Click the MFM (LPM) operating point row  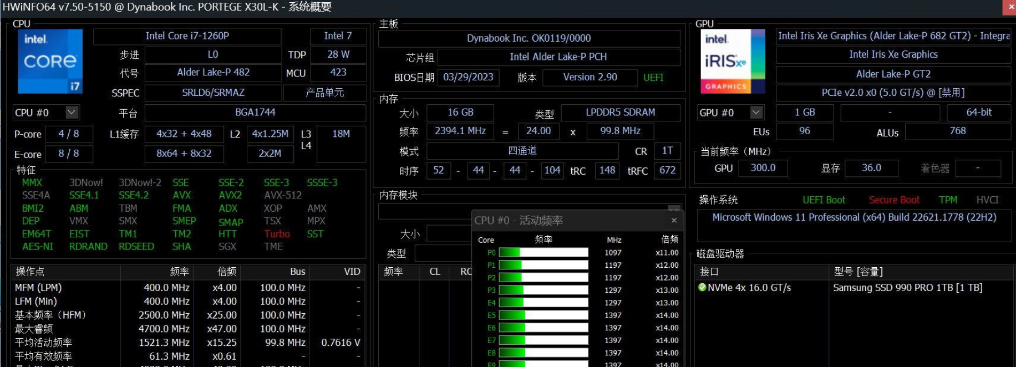pos(187,287)
